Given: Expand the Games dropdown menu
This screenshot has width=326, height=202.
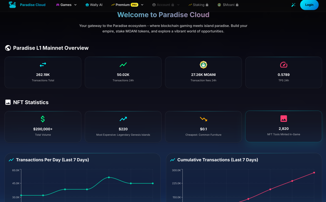Looking at the screenshot, I should pos(66,5).
